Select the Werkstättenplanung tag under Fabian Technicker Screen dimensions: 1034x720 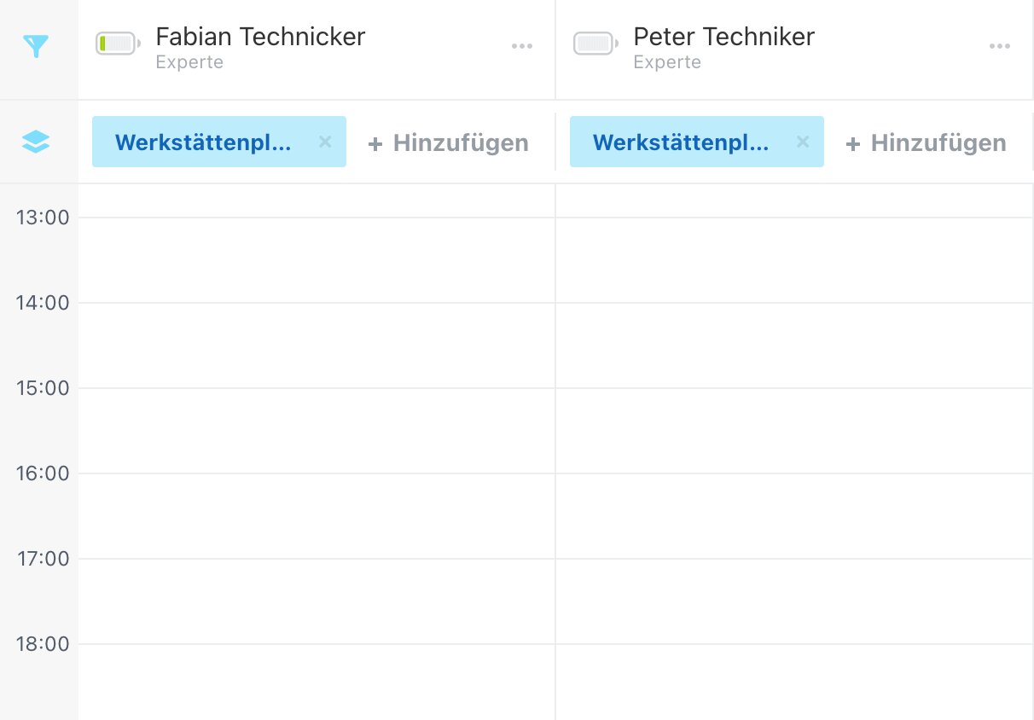(x=203, y=142)
